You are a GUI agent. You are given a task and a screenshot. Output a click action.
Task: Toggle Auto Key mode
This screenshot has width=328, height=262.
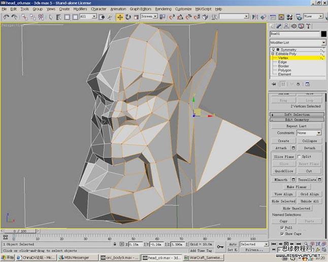(x=233, y=244)
